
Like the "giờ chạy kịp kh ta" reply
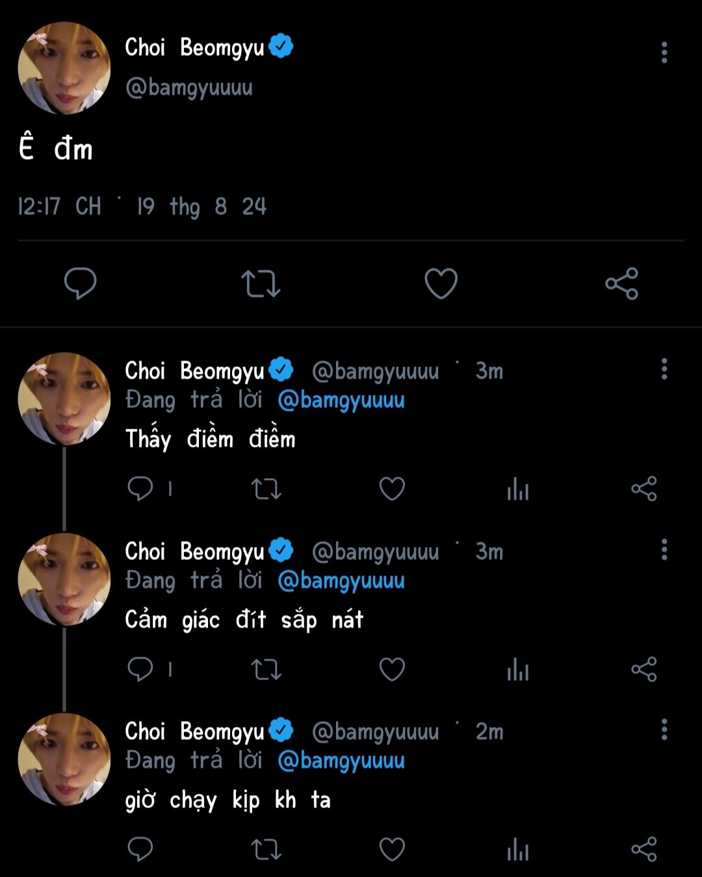pos(391,849)
